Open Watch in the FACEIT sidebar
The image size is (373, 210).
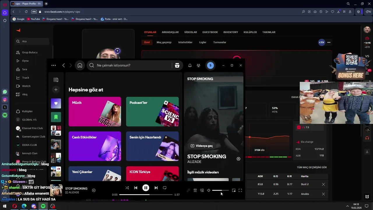(26, 86)
